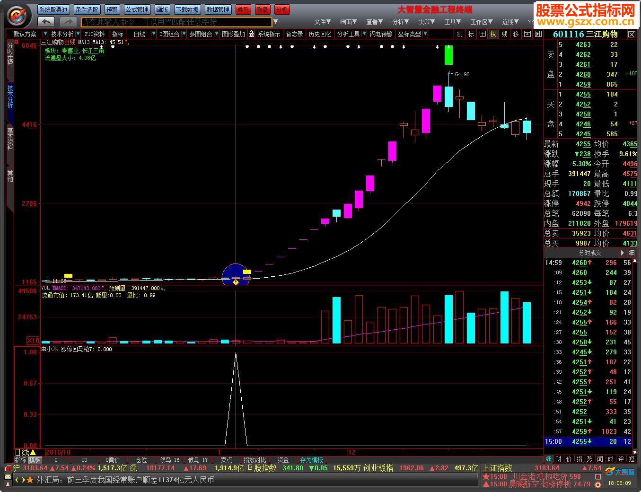Click the yellow triangle beside 日线 label
The image size is (641, 492).
pyautogui.click(x=33, y=452)
